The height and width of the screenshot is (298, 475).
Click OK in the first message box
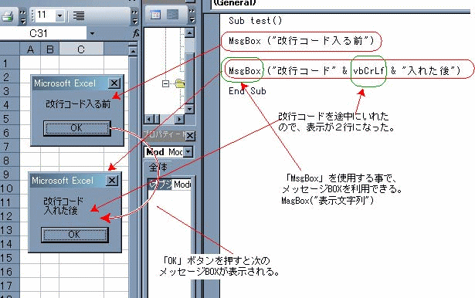(77, 128)
